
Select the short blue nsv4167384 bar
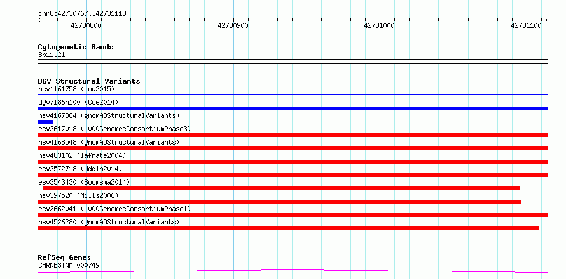coord(46,122)
